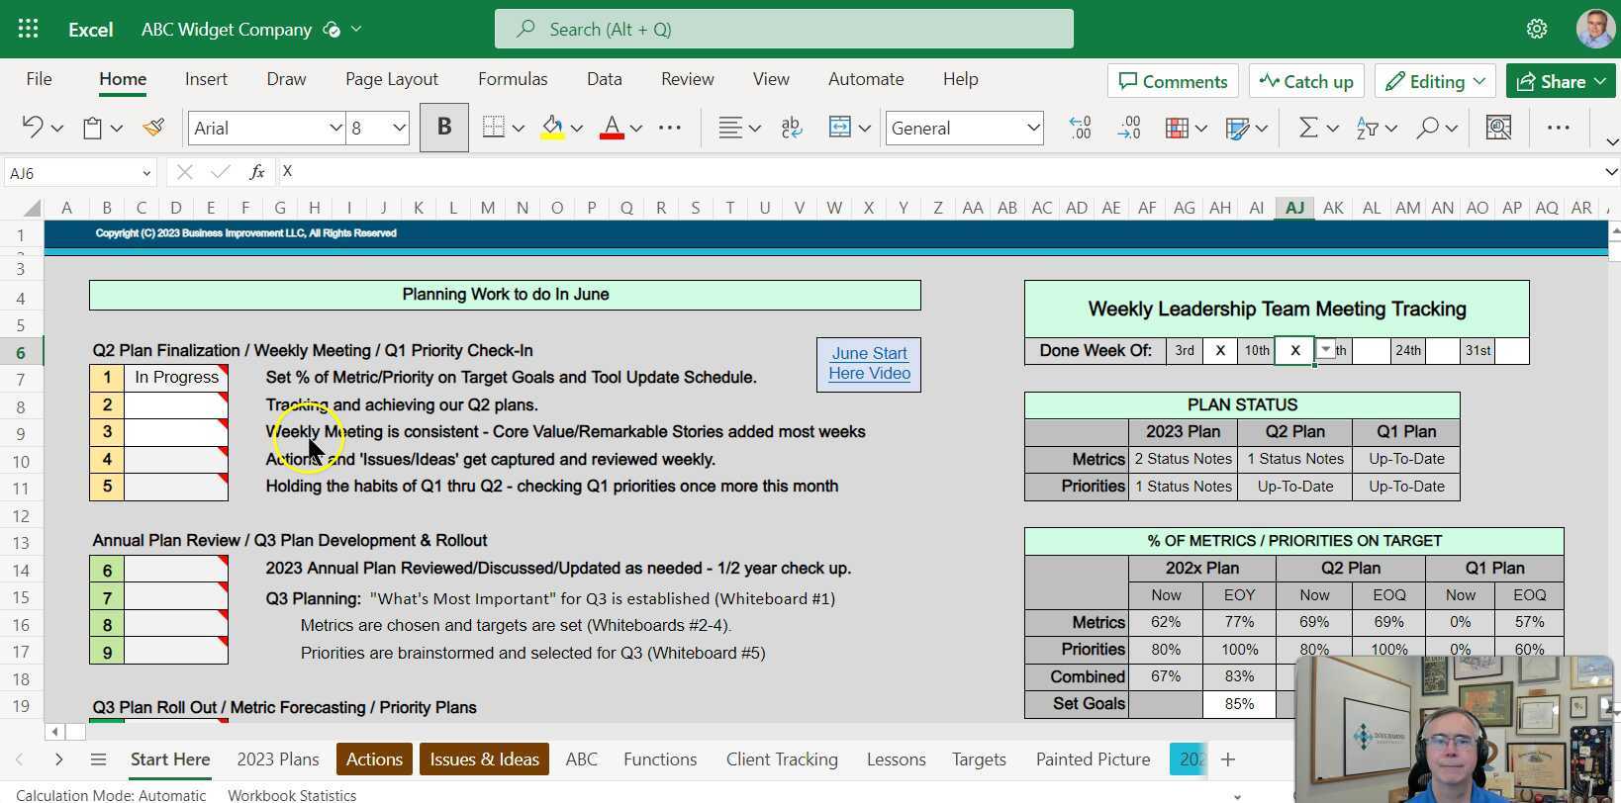Viewport: 1621px width, 803px height.
Task: Toggle the 24th week done cell
Action: 1442,351
